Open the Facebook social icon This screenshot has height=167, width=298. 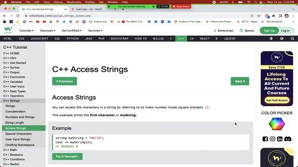[x=265, y=139]
